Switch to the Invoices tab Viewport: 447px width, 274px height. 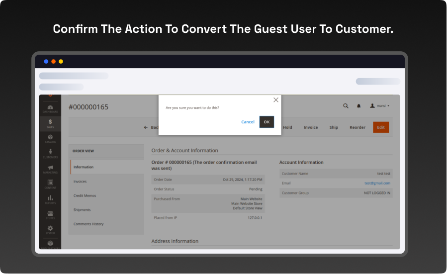click(80, 182)
